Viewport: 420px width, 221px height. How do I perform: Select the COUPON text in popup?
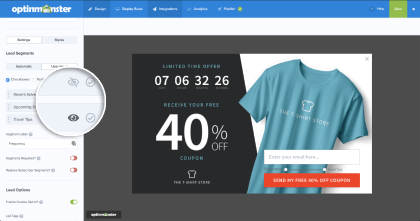coord(192,159)
